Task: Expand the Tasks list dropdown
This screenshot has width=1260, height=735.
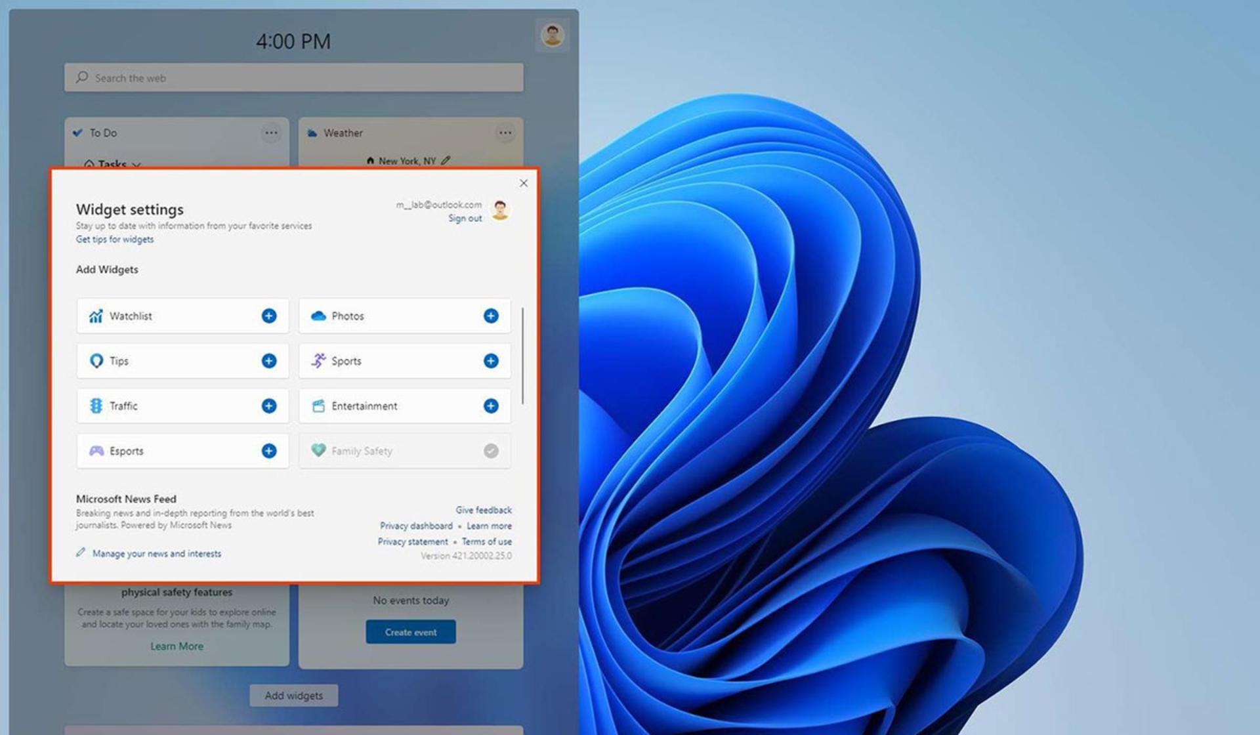Action: 136,165
